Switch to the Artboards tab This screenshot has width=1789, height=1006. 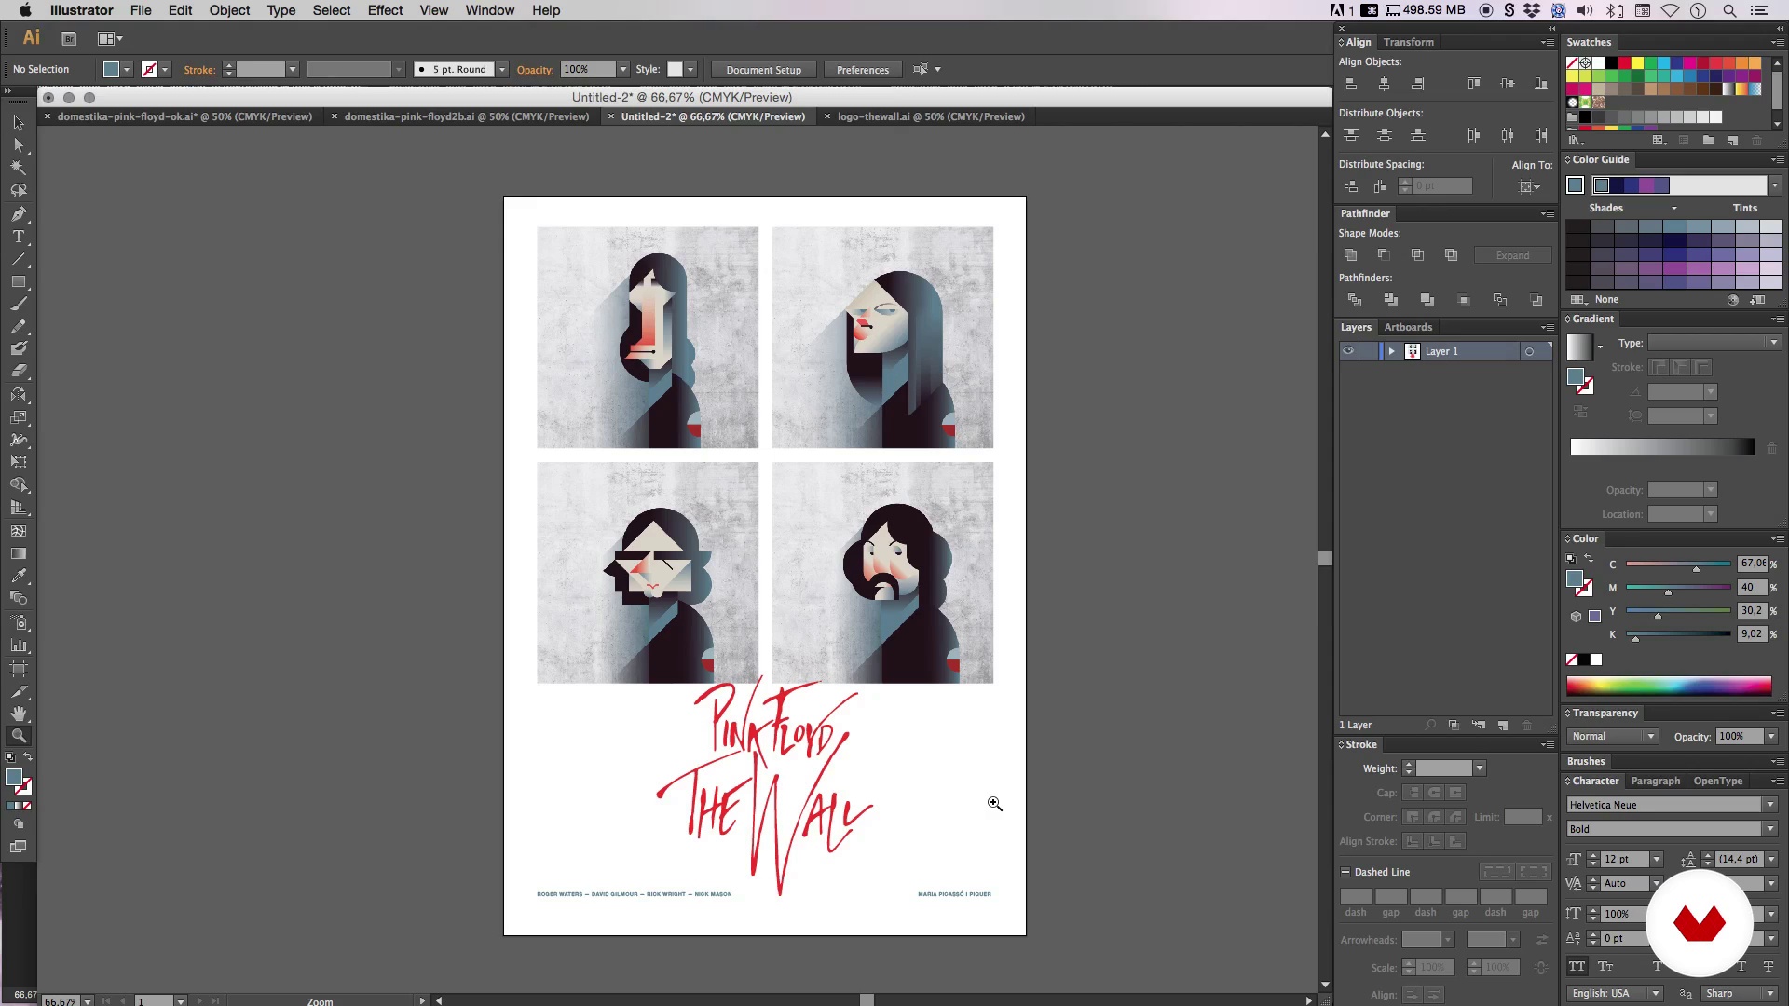(1408, 327)
